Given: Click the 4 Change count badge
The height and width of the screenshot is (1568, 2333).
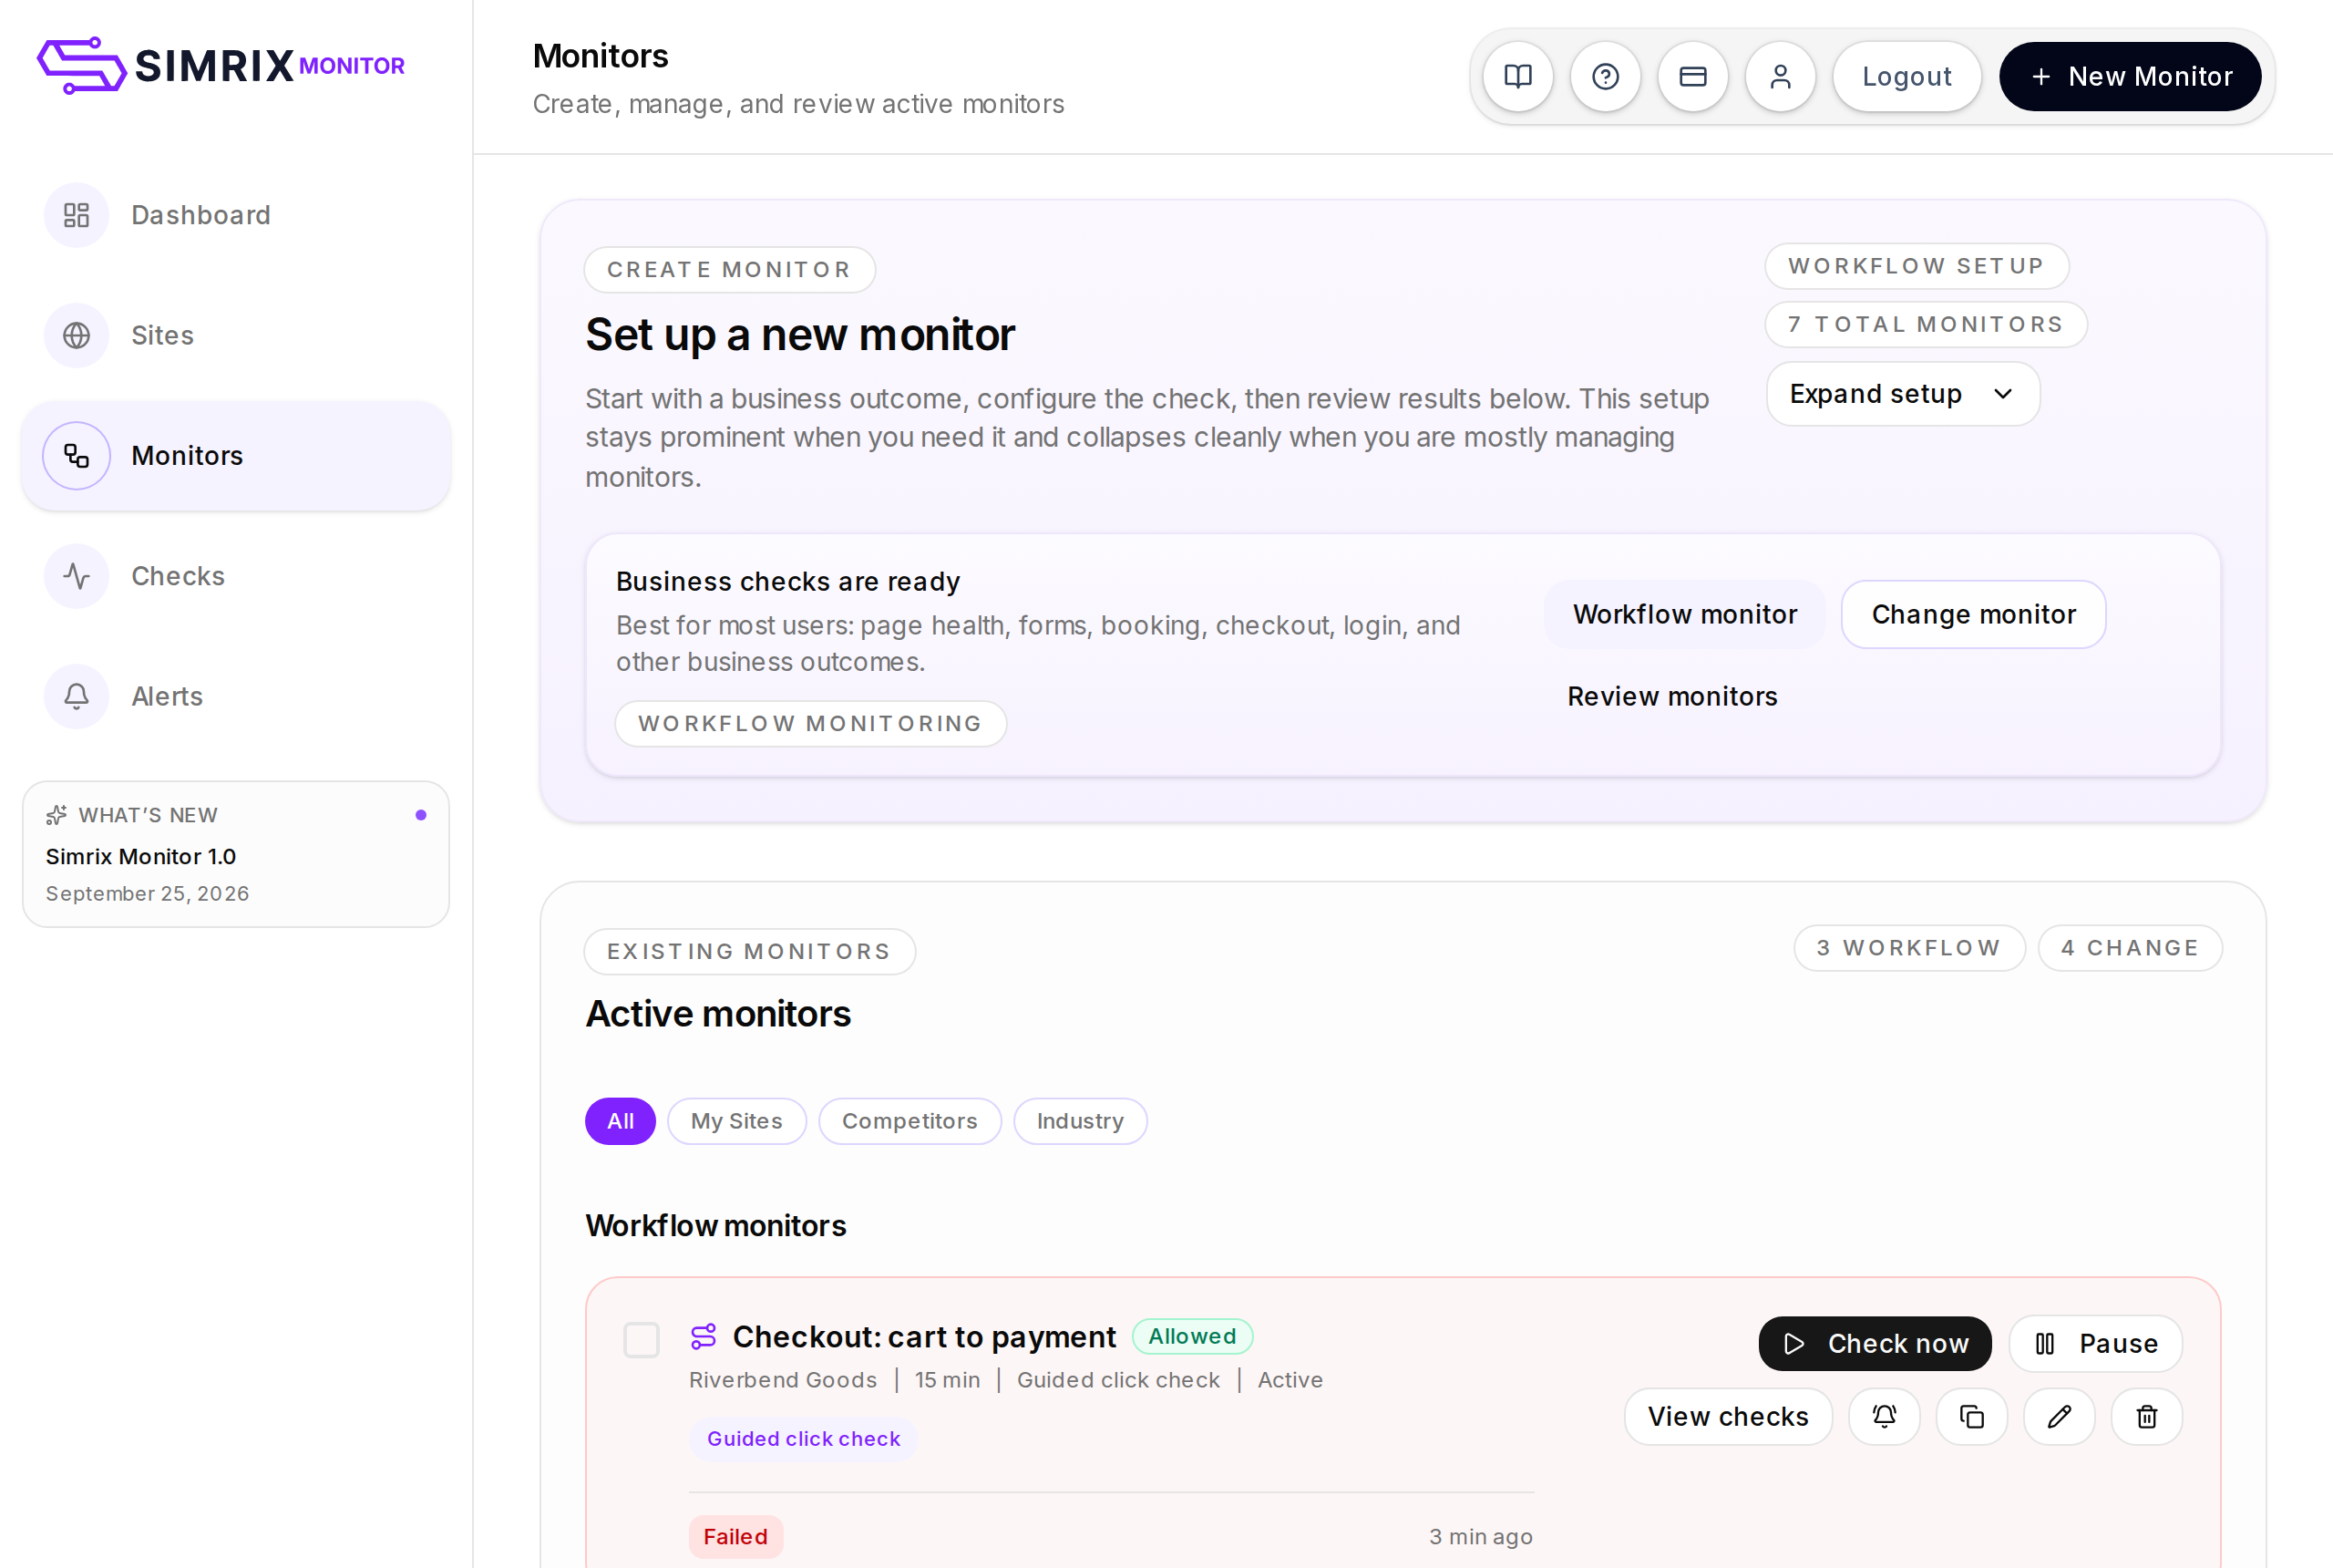Looking at the screenshot, I should [x=2130, y=948].
